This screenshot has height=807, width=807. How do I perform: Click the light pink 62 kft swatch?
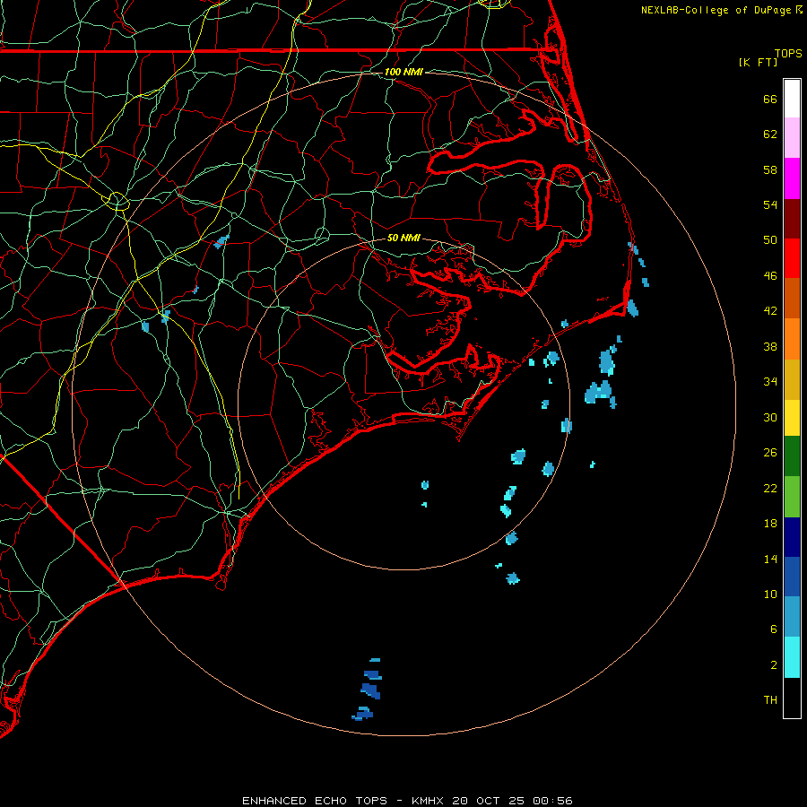[792, 138]
